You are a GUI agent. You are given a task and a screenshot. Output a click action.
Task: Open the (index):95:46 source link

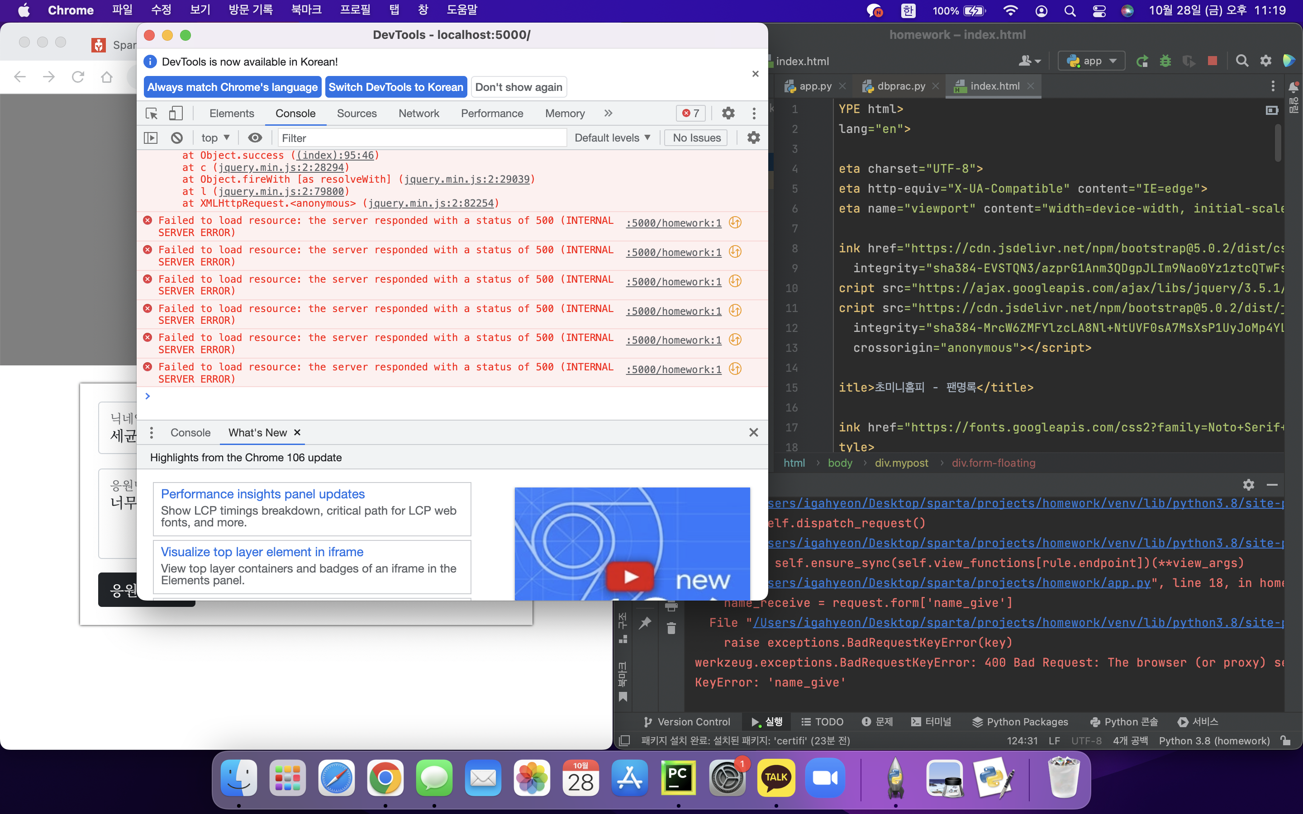[335, 155]
